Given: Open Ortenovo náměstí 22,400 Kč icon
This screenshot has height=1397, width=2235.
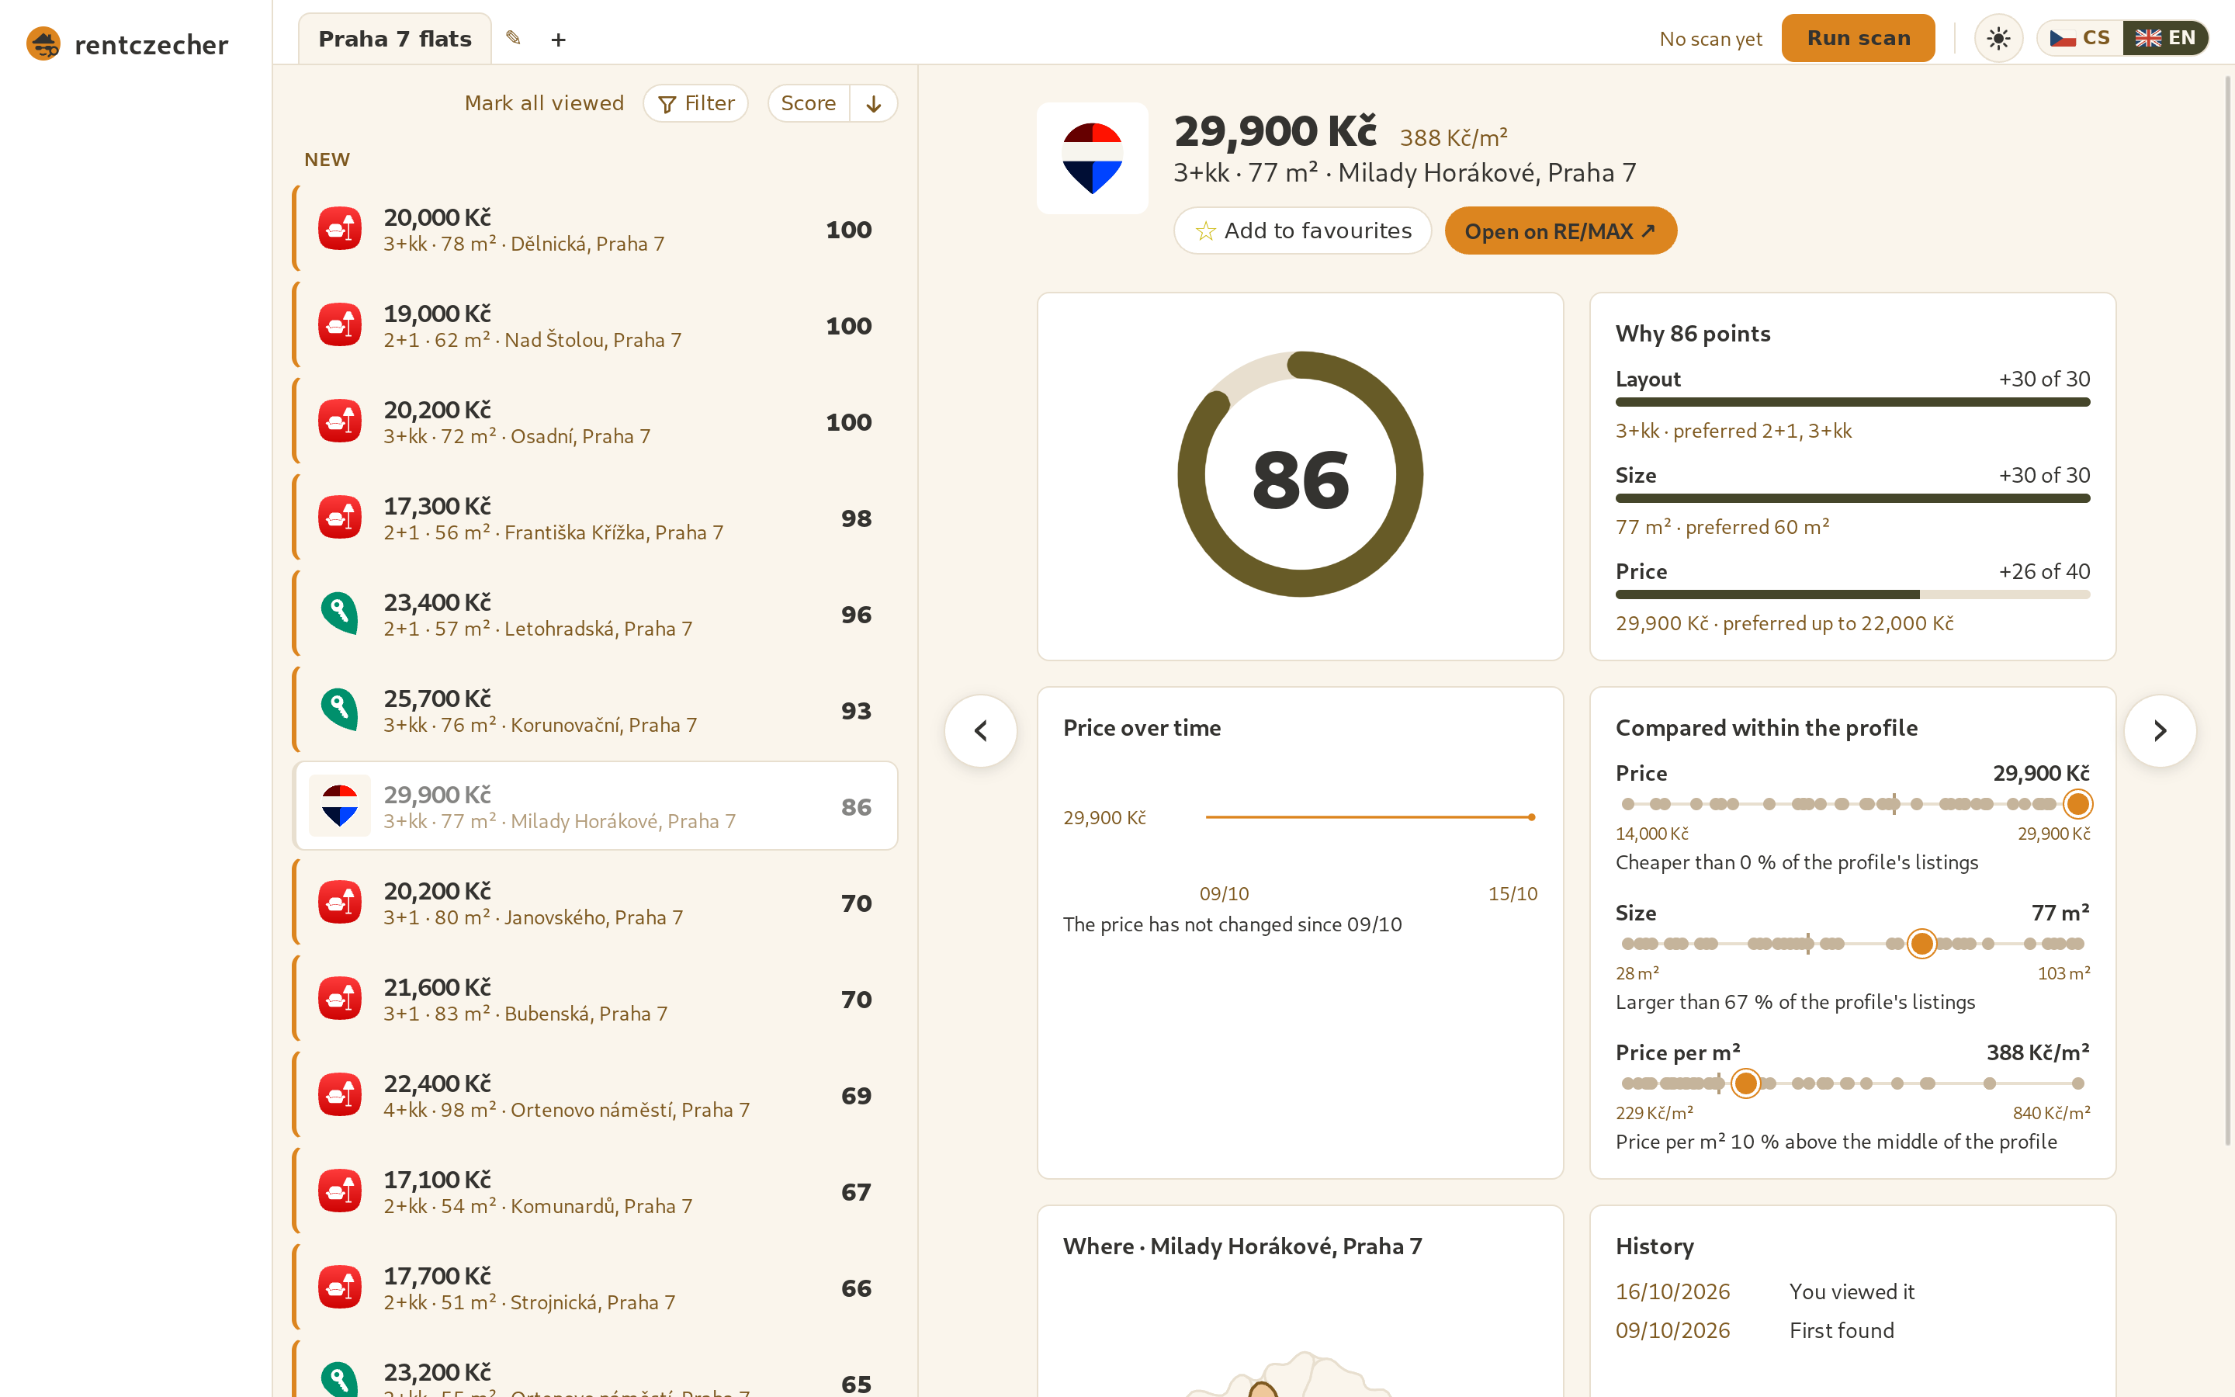Looking at the screenshot, I should (x=340, y=1094).
